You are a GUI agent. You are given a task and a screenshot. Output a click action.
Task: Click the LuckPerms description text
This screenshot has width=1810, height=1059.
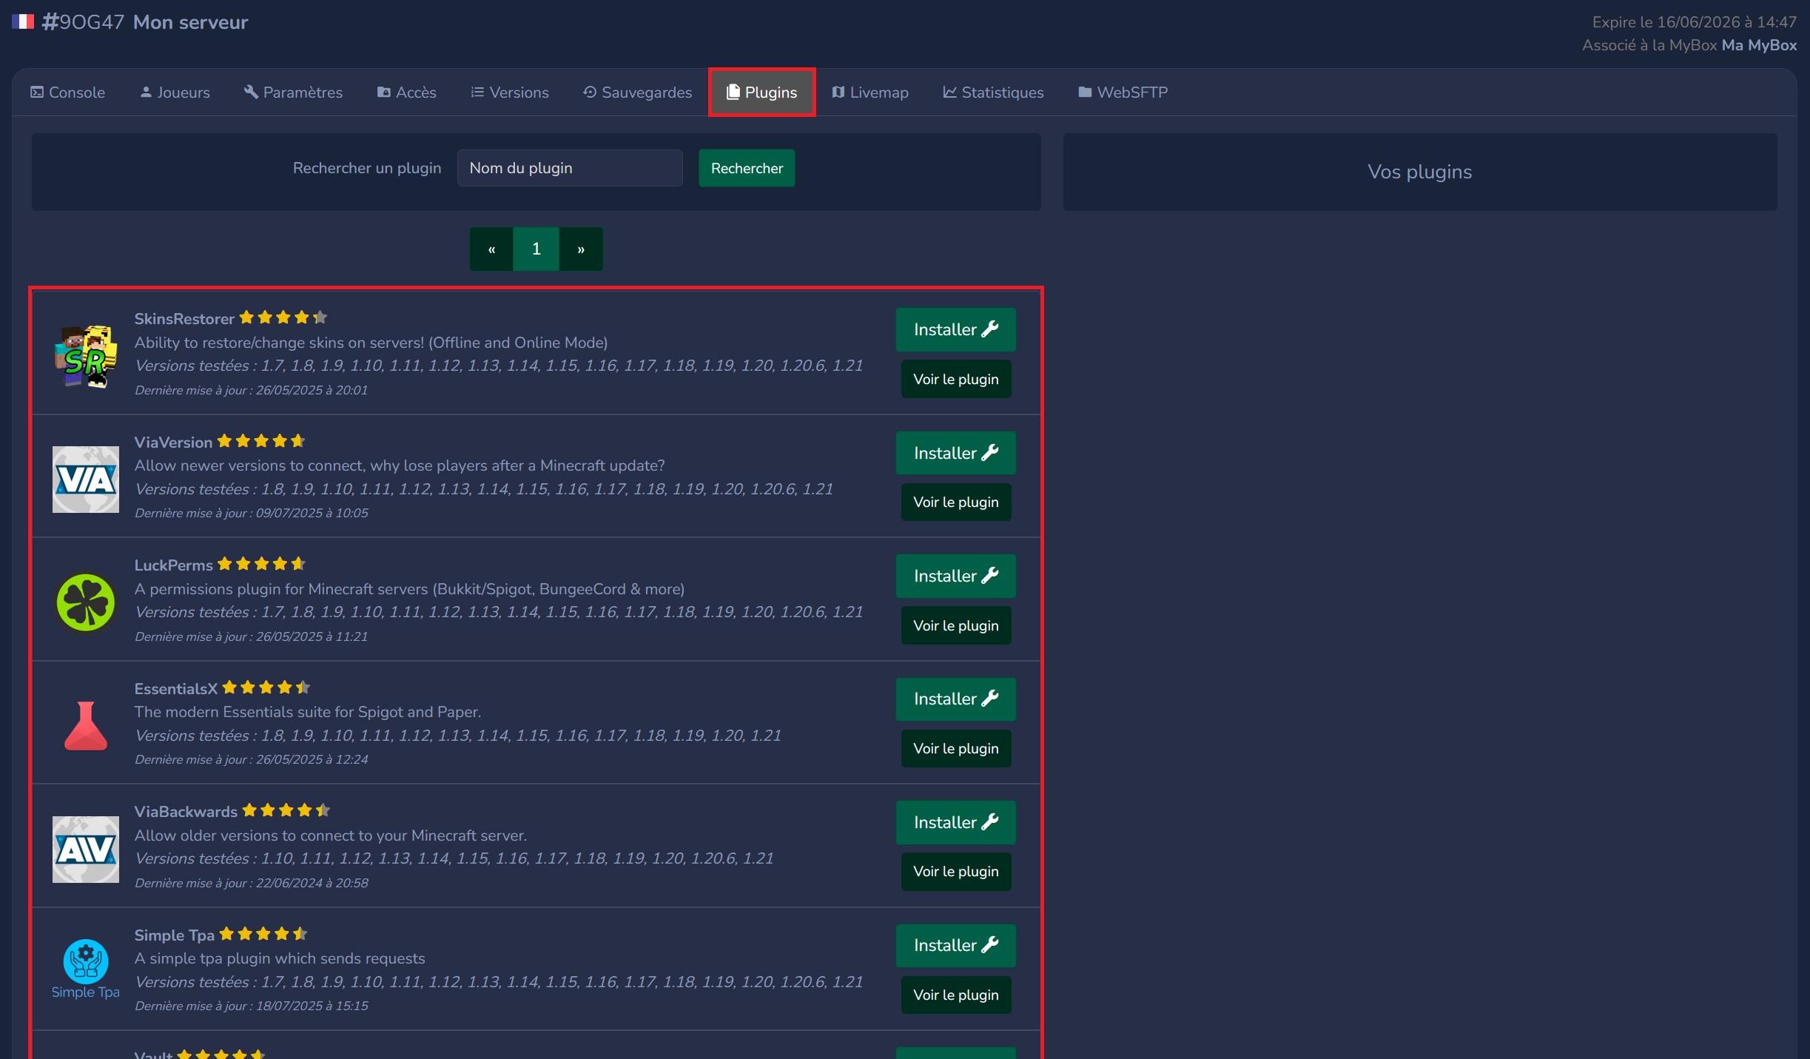tap(409, 589)
